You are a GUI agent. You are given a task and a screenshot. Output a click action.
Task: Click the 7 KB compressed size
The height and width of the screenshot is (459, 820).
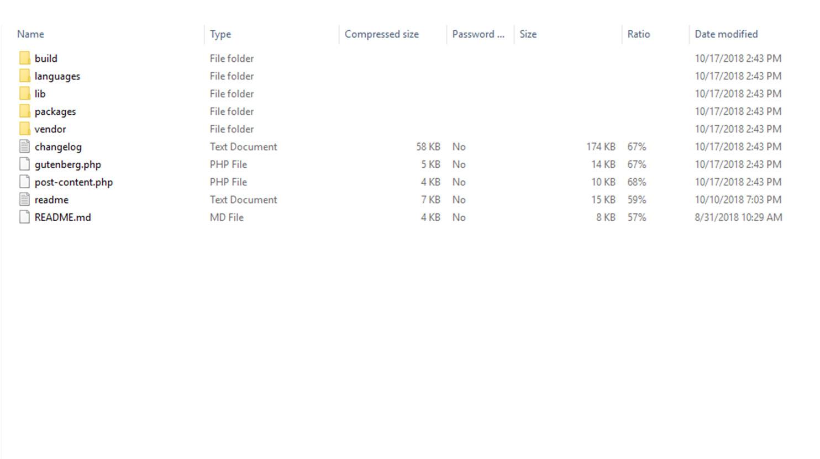(x=430, y=200)
